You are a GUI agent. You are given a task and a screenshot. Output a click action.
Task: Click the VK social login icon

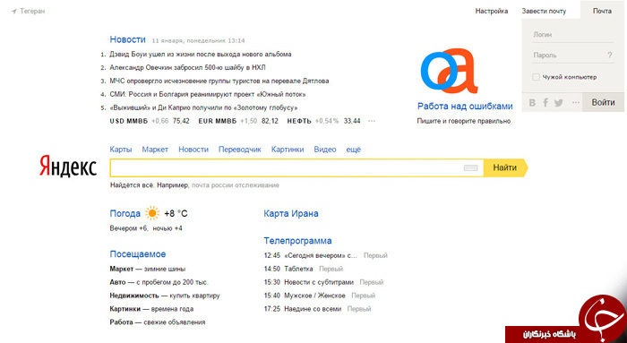532,103
